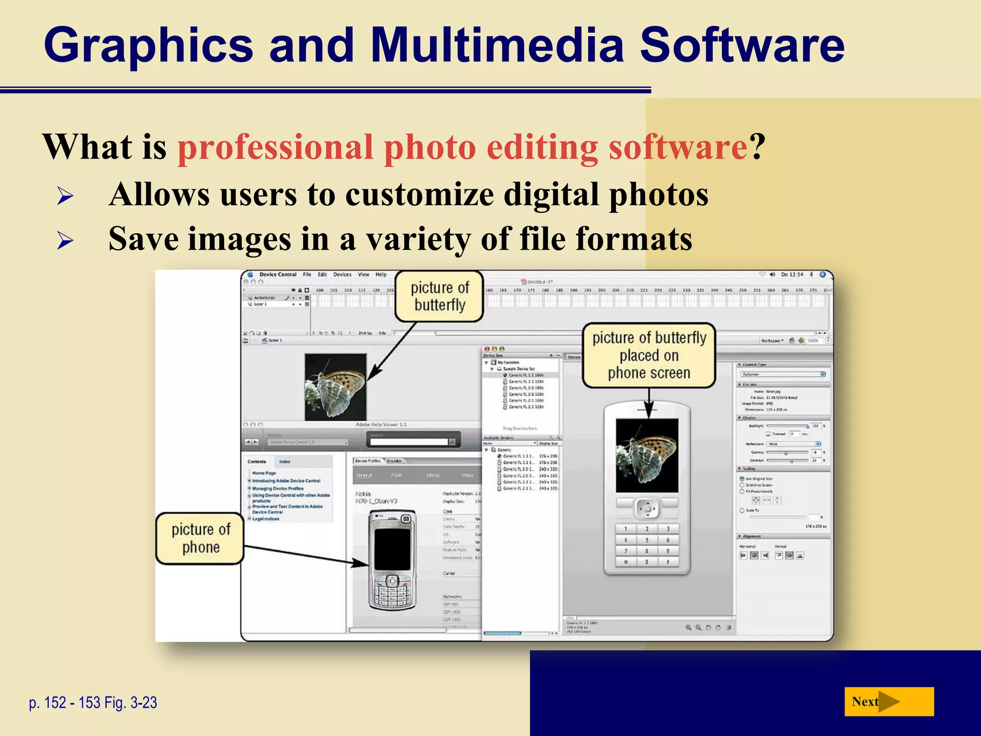Align content to vertical bottom icon
Viewport: 981px width, 736px height.
[800, 555]
